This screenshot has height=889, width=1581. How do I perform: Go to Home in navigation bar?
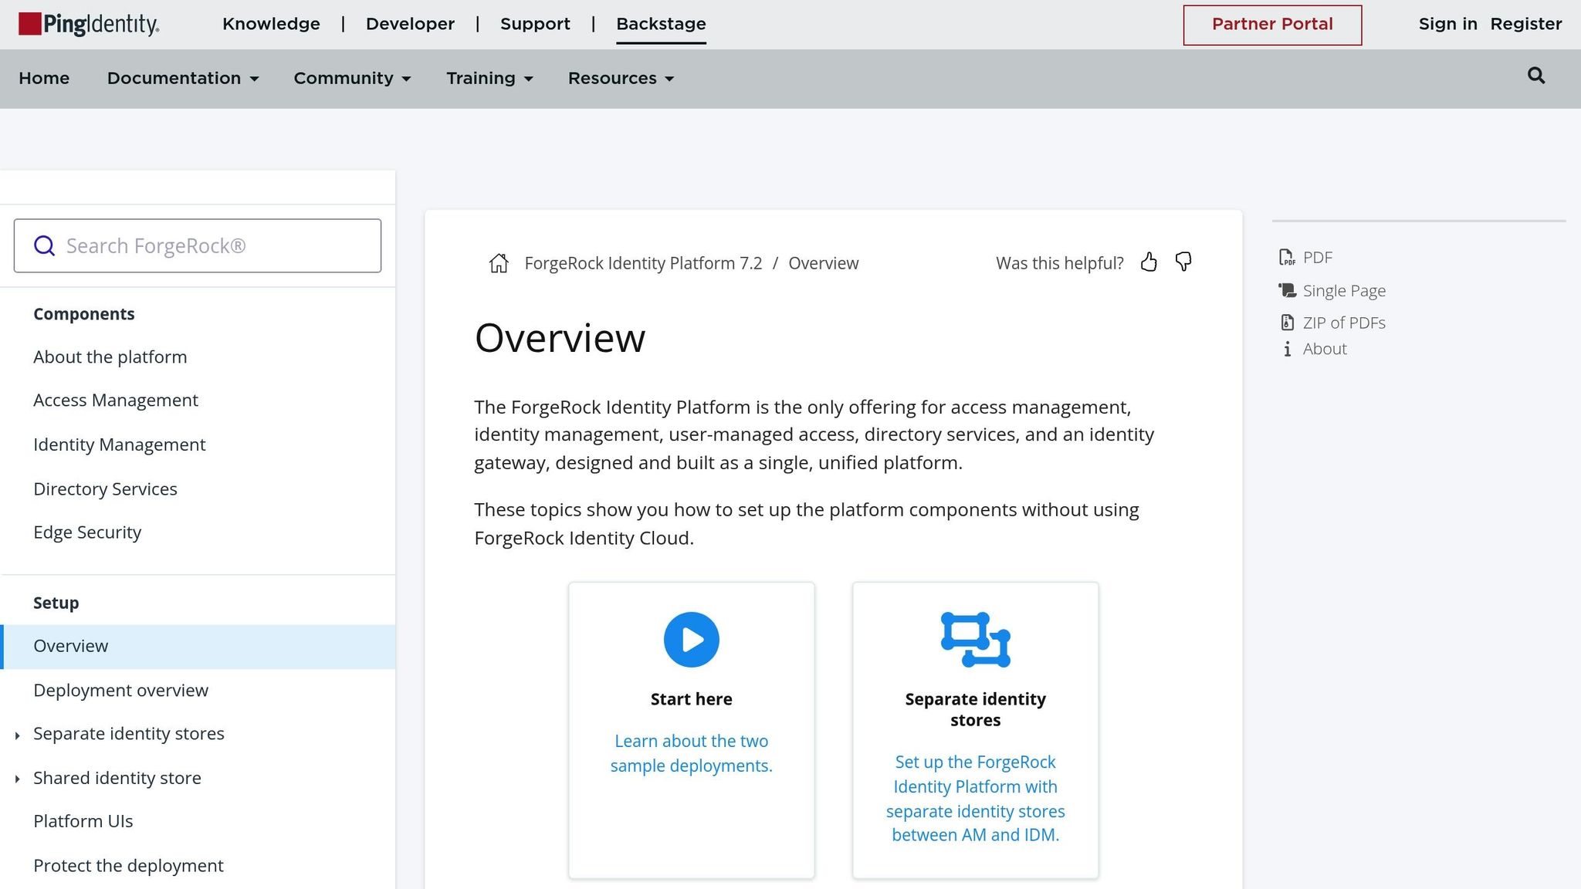click(44, 79)
